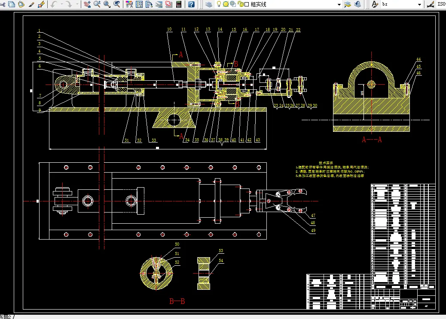Click Make Object's Layer Current icon
Image resolution: width=446 pixels, height=319 pixels.
pos(348,4)
